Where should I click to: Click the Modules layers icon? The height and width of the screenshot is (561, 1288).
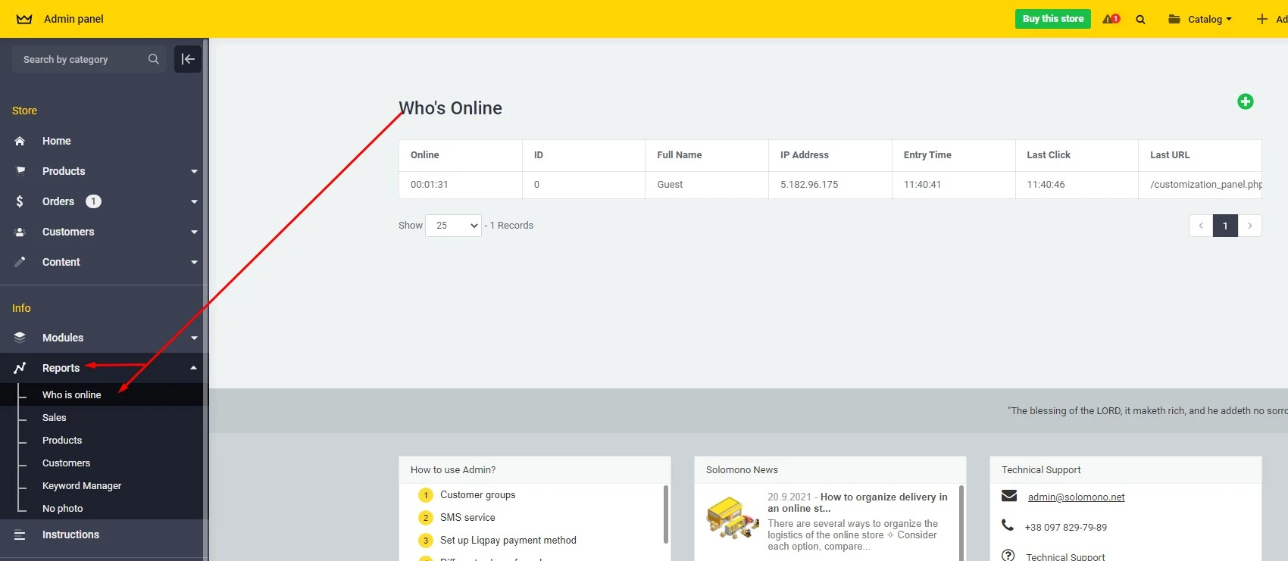point(20,338)
